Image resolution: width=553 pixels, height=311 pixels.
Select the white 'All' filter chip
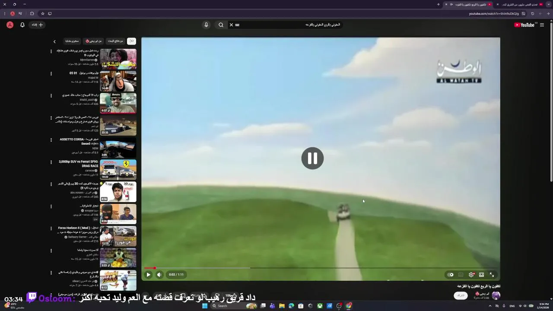coord(131,41)
